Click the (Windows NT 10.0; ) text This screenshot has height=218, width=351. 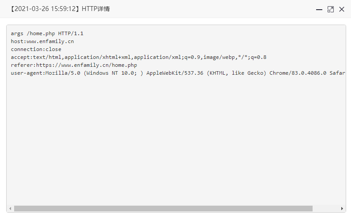tap(113, 73)
